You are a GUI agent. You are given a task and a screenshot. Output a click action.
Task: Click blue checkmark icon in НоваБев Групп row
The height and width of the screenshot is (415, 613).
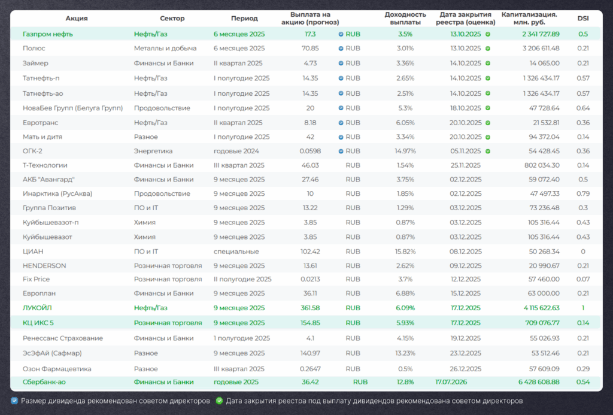click(x=341, y=108)
